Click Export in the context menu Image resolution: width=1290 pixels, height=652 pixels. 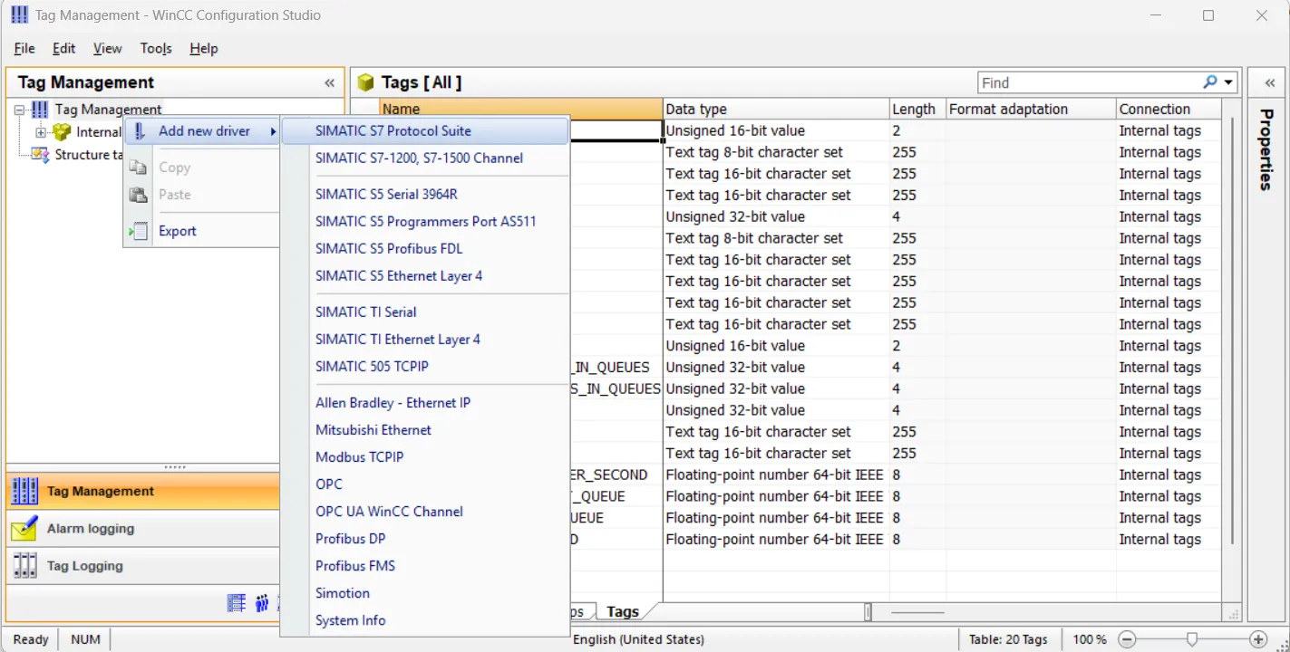pyautogui.click(x=201, y=231)
